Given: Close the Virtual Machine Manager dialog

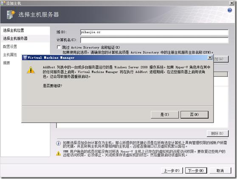Looking at the screenshot, I should click(x=210, y=58).
